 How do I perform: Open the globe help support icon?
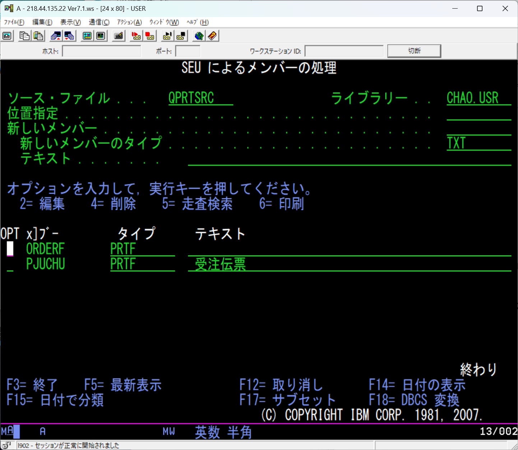coord(199,36)
